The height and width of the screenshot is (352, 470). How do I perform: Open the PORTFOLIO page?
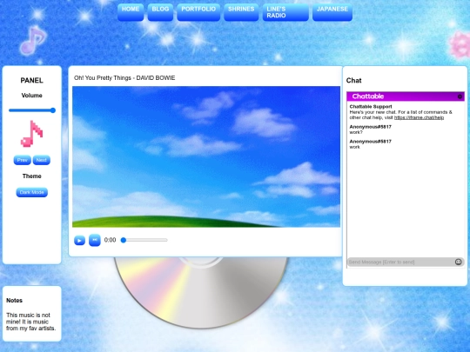pos(198,12)
